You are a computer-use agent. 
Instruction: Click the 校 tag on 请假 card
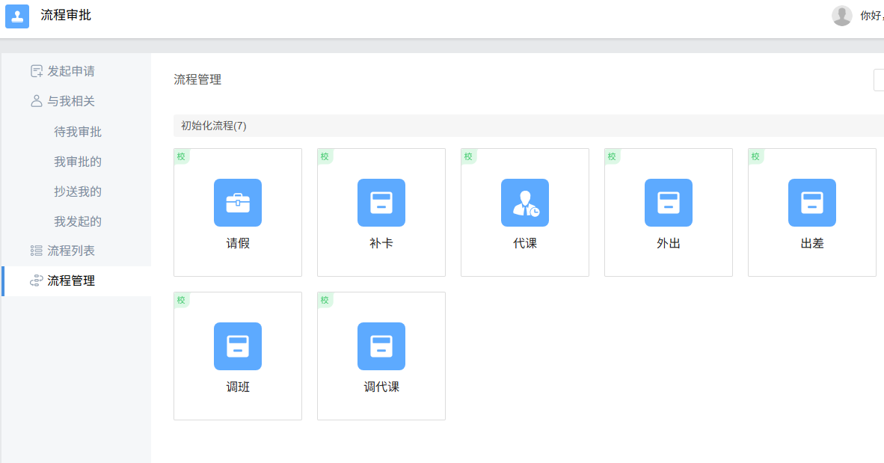click(181, 156)
